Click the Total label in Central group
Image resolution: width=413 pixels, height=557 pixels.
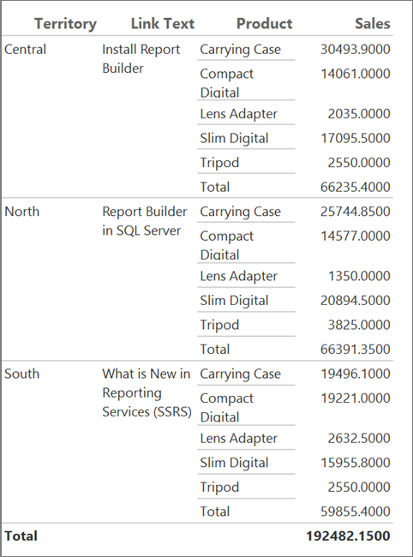click(215, 187)
